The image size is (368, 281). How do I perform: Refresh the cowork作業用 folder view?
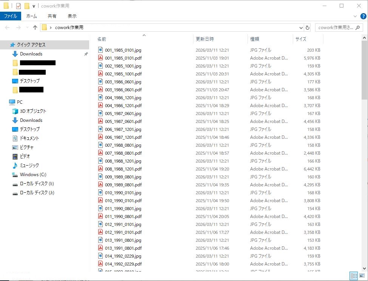(308, 28)
